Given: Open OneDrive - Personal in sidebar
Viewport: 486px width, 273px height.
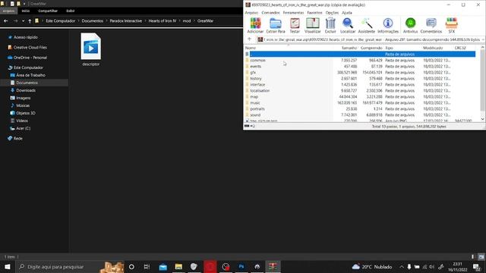Looking at the screenshot, I should point(30,58).
